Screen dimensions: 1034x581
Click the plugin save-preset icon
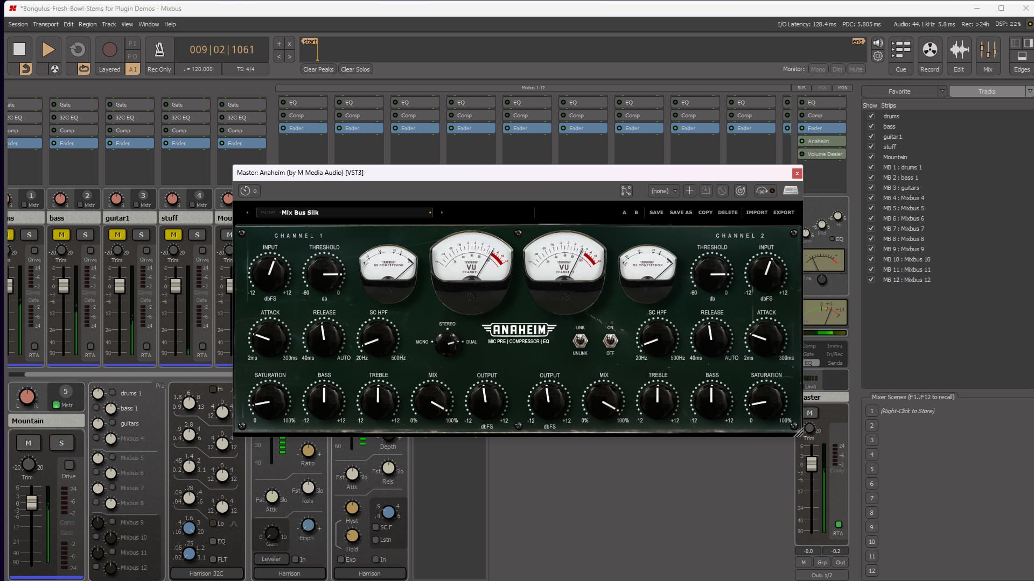tap(705, 190)
